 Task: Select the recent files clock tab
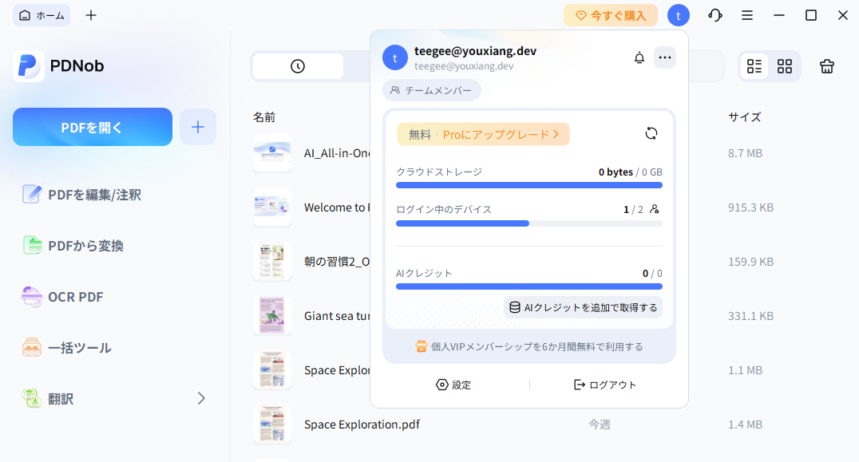tap(298, 66)
